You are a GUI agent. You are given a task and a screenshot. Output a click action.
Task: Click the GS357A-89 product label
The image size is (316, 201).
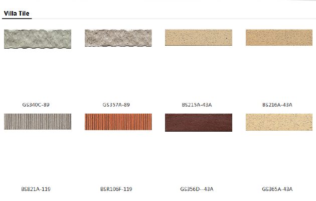pyautogui.click(x=116, y=105)
